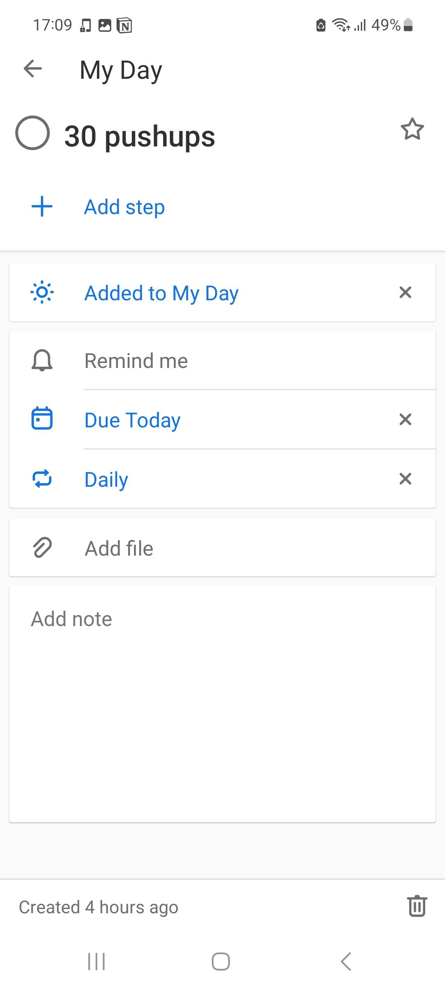
Task: Tap the sun My Day icon
Action: [x=42, y=292]
